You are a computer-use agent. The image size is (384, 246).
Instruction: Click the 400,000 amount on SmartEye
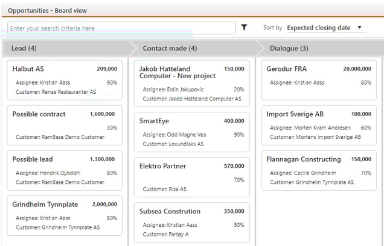point(234,121)
